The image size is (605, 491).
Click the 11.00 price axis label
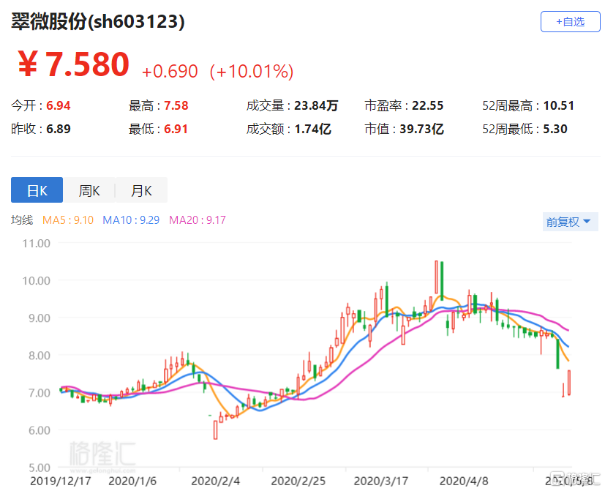37,244
